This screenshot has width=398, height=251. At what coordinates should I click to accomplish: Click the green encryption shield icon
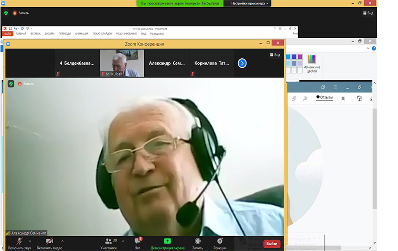pos(11,84)
